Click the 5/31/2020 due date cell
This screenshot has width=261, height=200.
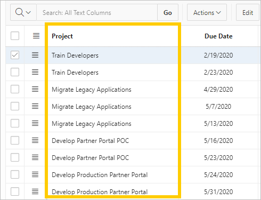point(218,191)
